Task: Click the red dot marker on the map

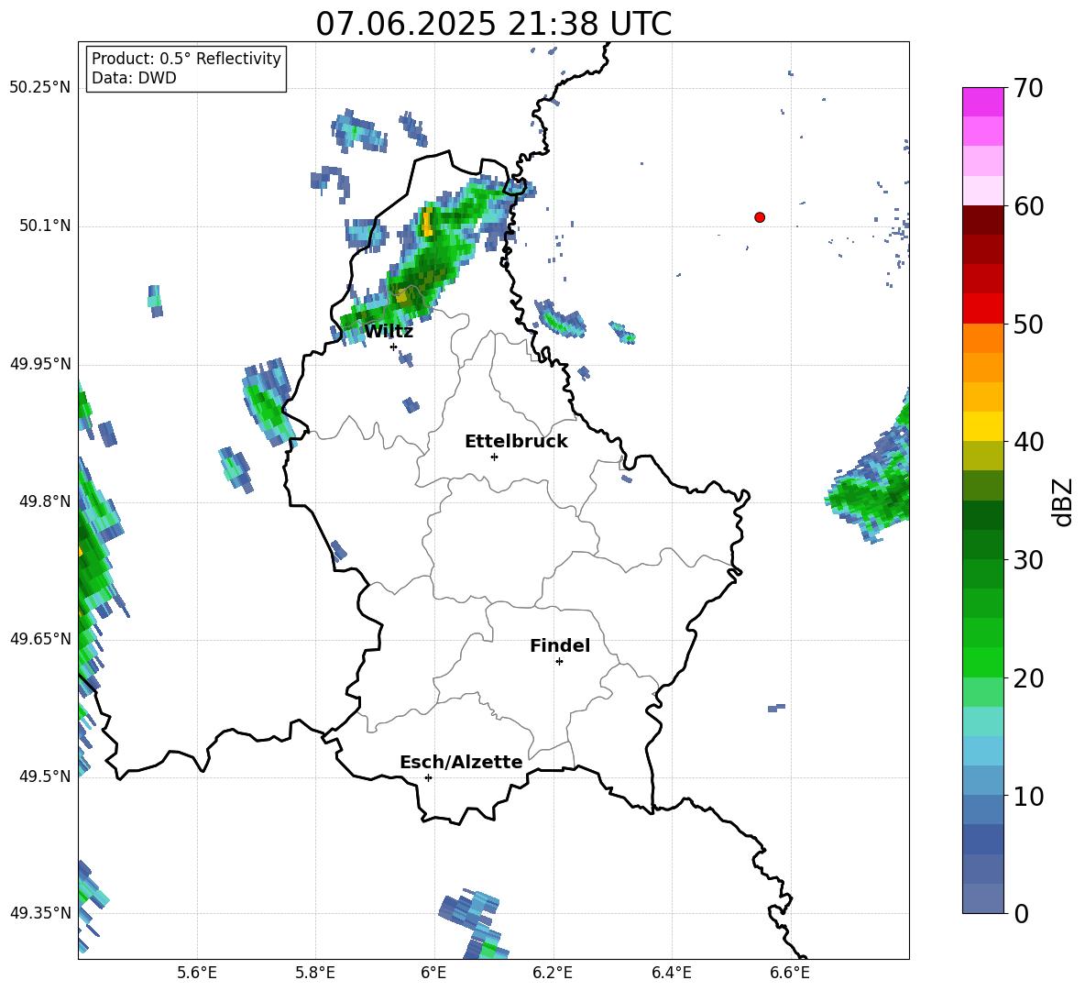Action: point(760,217)
